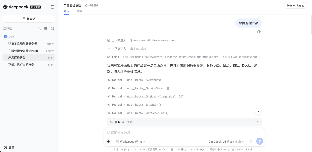Open the mcp__baota__SystemInfo tool call
Image resolution: width=312 pixels, height=152 pixels.
pos(136,80)
